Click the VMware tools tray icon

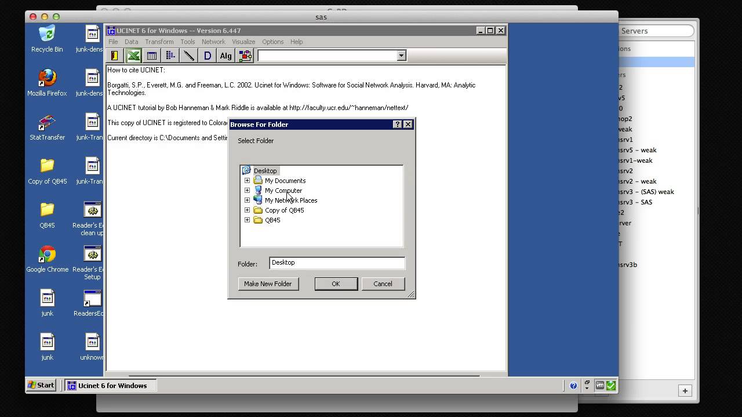(600, 385)
